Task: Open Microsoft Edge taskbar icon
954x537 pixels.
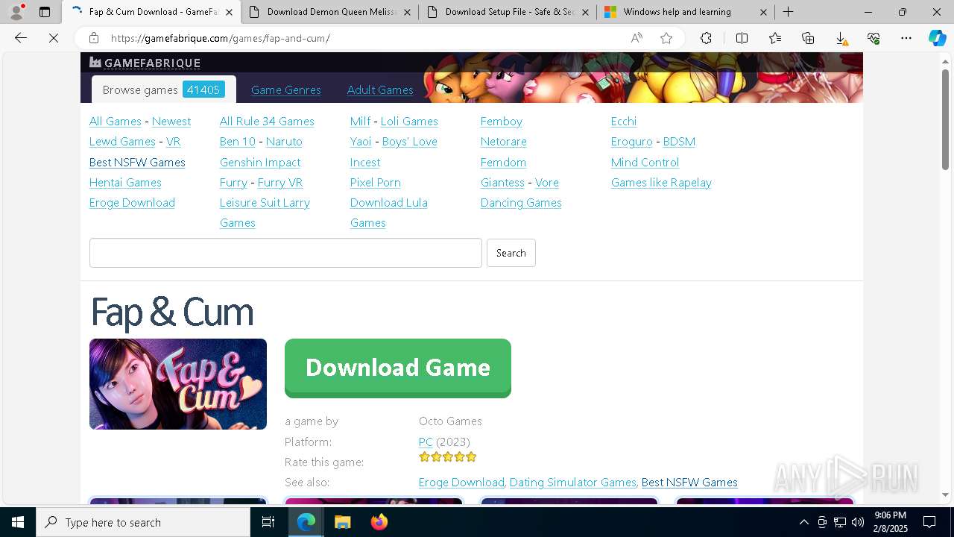Action: (x=306, y=522)
